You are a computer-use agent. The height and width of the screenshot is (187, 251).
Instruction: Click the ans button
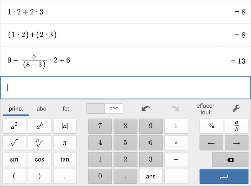tap(151, 176)
